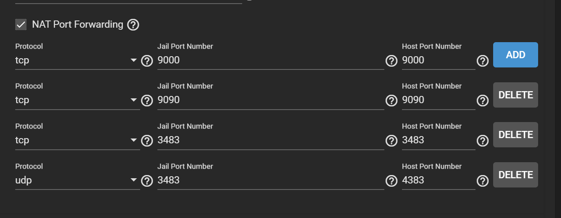The height and width of the screenshot is (218, 561).
Task: Delete the 9090 port forwarding row
Action: [515, 95]
